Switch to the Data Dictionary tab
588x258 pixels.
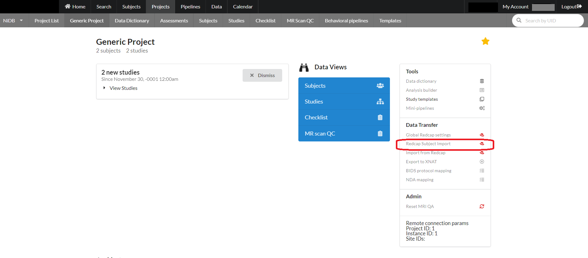pos(132,21)
